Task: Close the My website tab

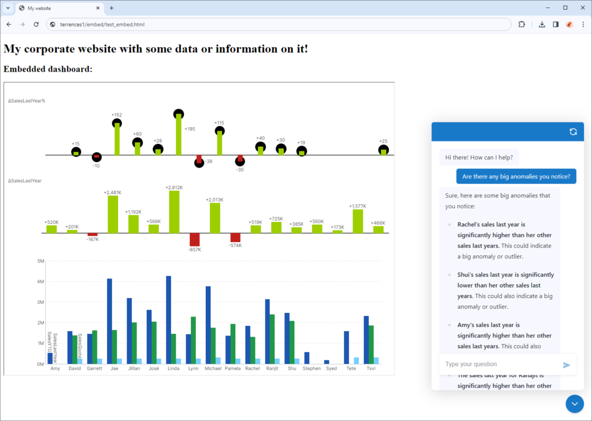Action: coord(98,8)
